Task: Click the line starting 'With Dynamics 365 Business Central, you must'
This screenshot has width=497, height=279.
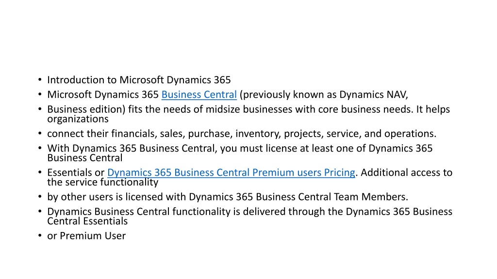Action: click(x=240, y=148)
